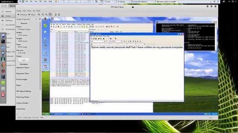Image resolution: width=238 pixels, height=133 pixels.
Task: Open the green dock application icon
Action: (x=3, y=83)
